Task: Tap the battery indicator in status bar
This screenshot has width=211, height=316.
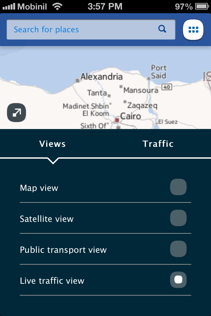Action: (x=202, y=7)
